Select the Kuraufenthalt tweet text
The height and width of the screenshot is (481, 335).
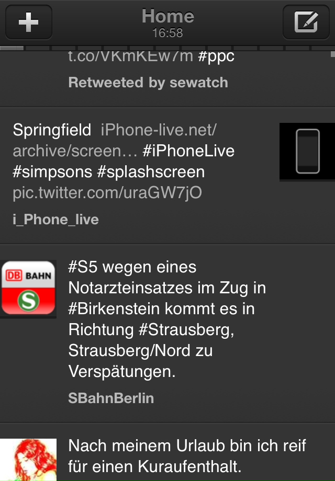point(187,456)
